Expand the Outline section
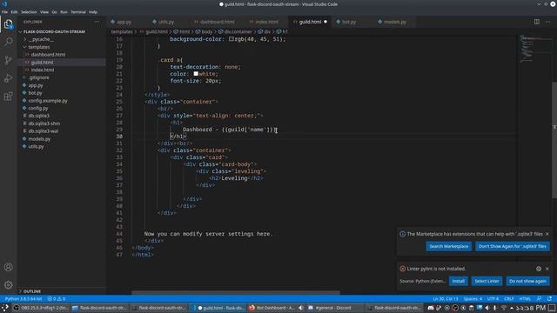 32,291
